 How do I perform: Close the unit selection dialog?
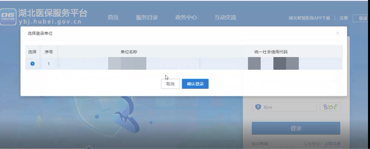pyautogui.click(x=338, y=33)
